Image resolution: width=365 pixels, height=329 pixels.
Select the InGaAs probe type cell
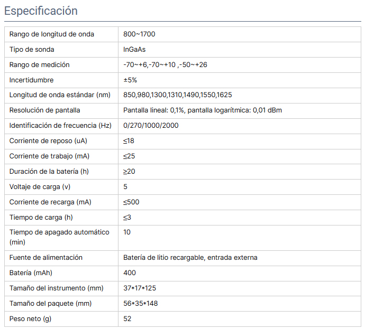[x=136, y=50]
